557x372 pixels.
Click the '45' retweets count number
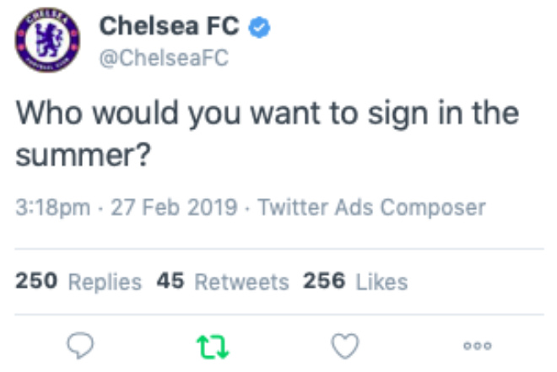170,282
